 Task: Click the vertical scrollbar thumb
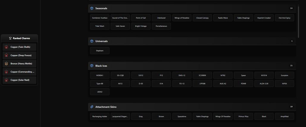click(298, 22)
